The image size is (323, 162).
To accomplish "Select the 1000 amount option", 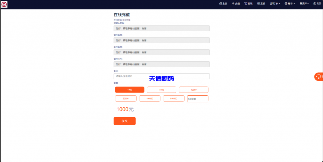I will coord(130,90).
